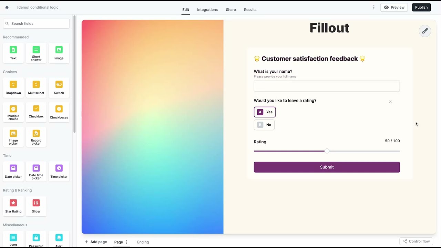Switch to the Edit tab

coord(186,10)
